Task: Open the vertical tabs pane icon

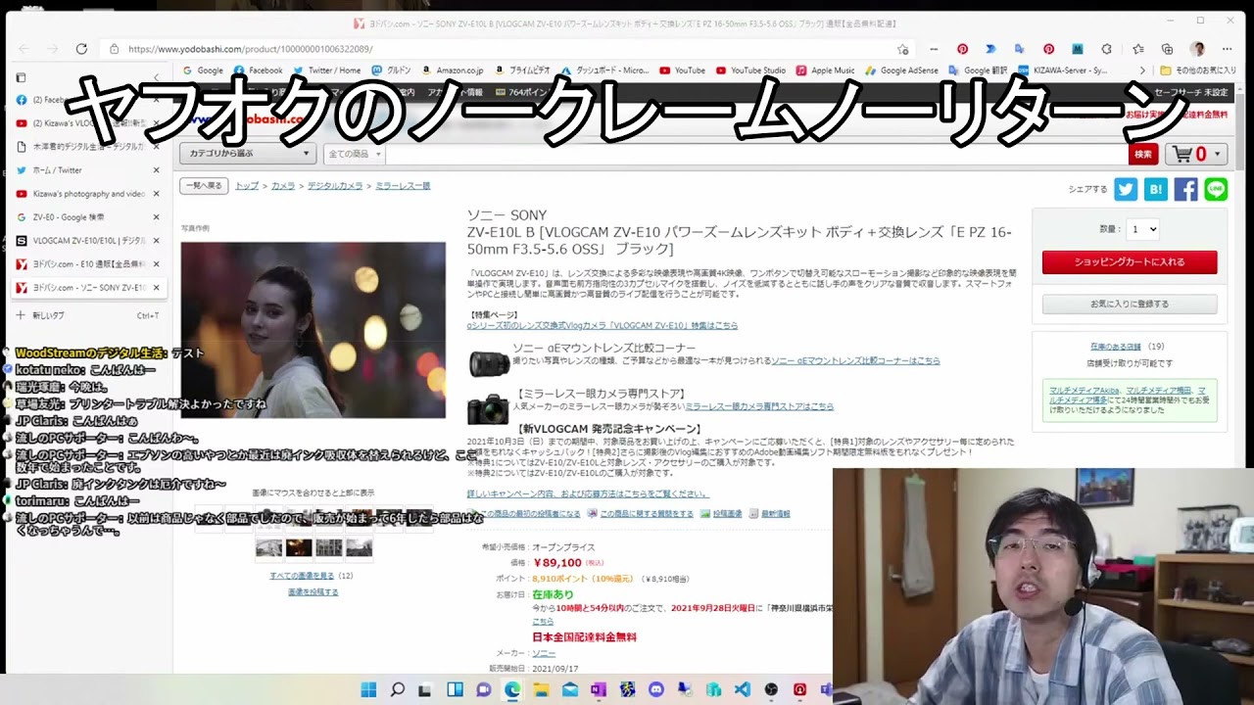Action: click(x=21, y=77)
